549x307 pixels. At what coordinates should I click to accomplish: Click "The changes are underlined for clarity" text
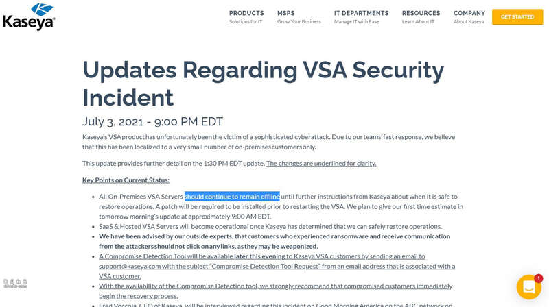coord(321,163)
